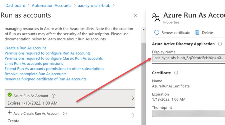Open the Dashboard breadcrumb
This screenshot has height=125, width=225.
coord(15,5)
